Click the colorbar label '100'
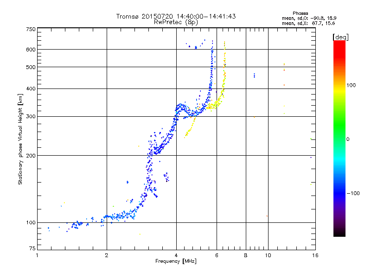 [351, 85]
